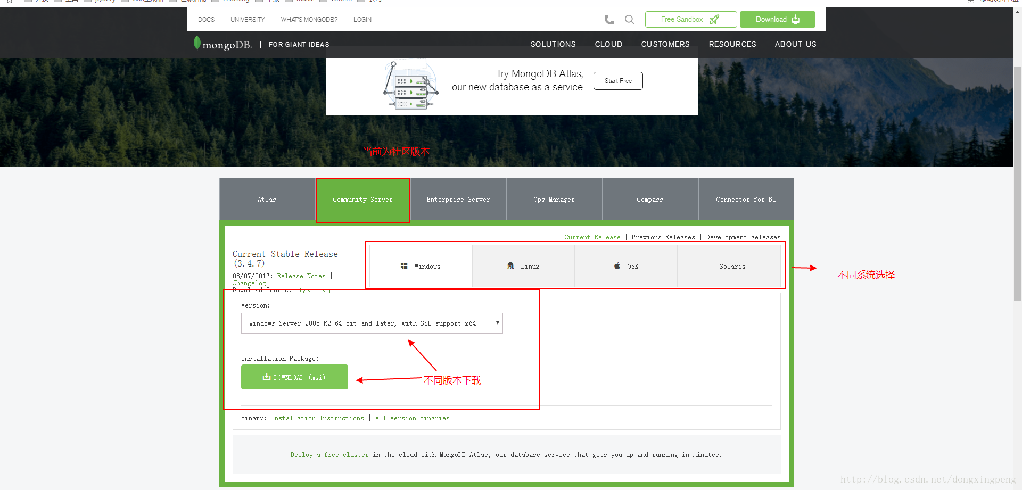Open the Ops Manager tab

[x=554, y=200]
